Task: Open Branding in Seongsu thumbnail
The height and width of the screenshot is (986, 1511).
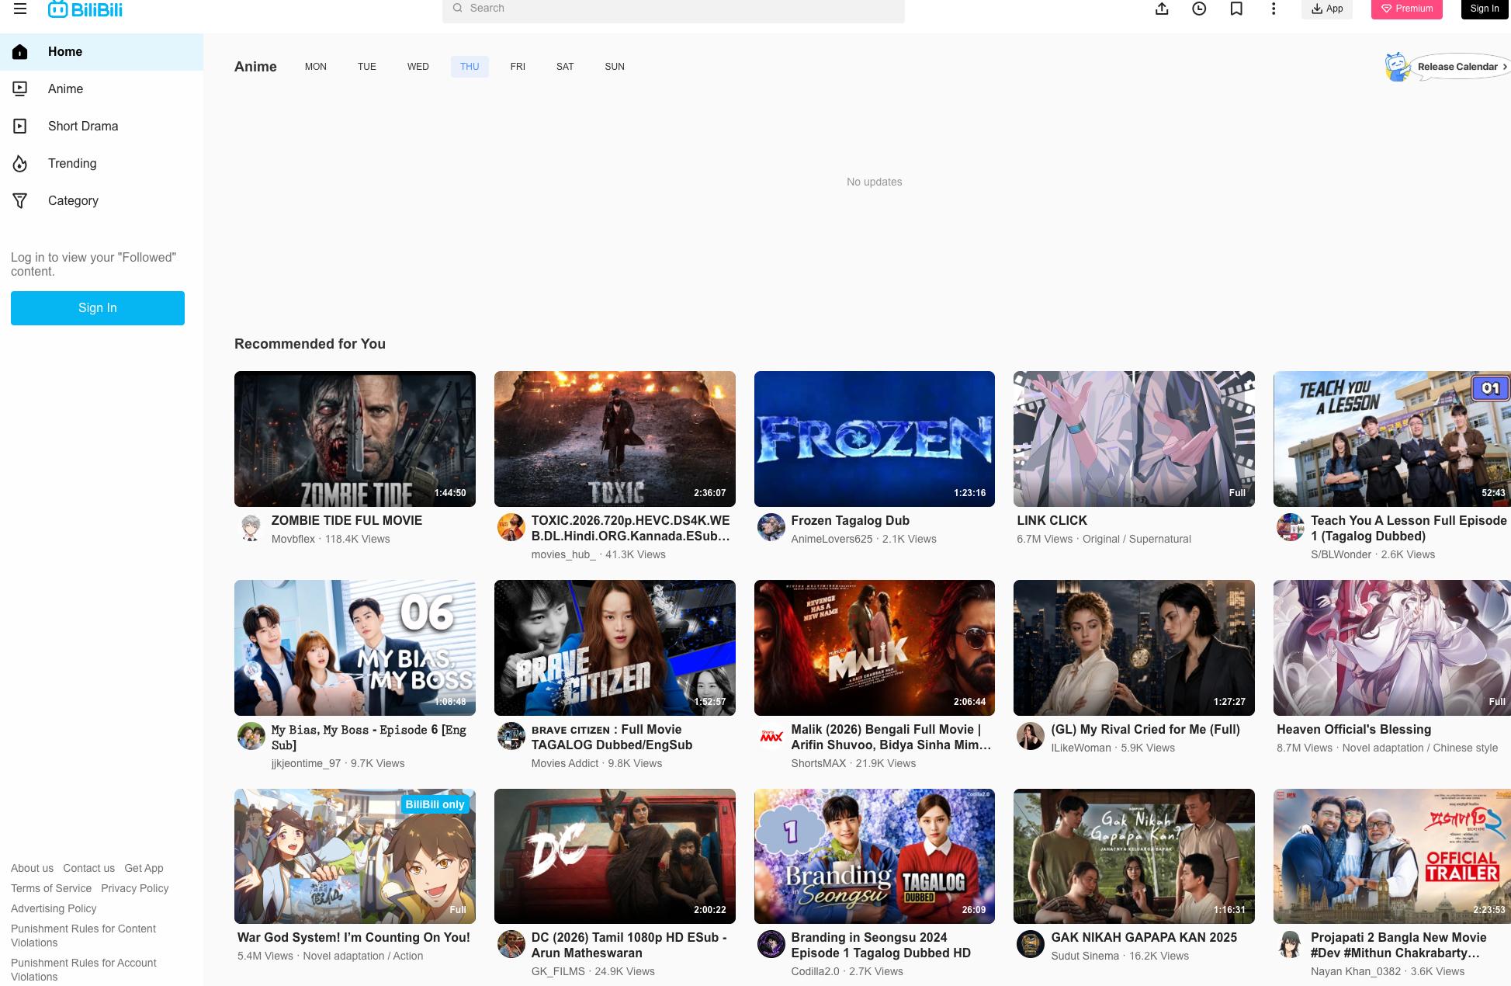Action: click(x=875, y=856)
